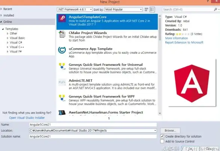Collapse the Online section

[1, 22]
